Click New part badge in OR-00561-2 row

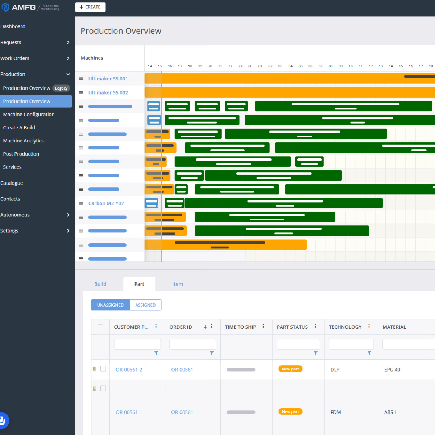(x=290, y=369)
